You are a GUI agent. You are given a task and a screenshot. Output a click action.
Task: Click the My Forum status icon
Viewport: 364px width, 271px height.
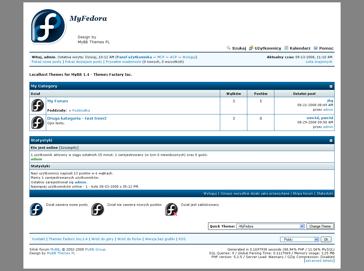coord(38,106)
